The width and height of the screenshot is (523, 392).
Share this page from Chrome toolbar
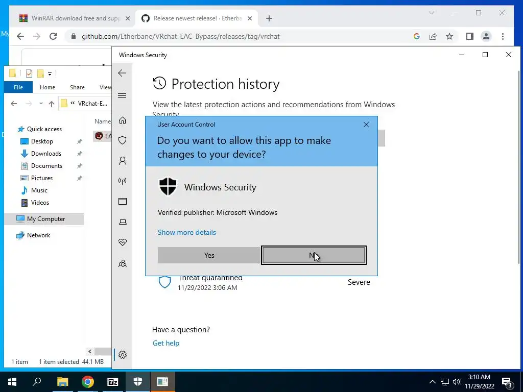[433, 36]
